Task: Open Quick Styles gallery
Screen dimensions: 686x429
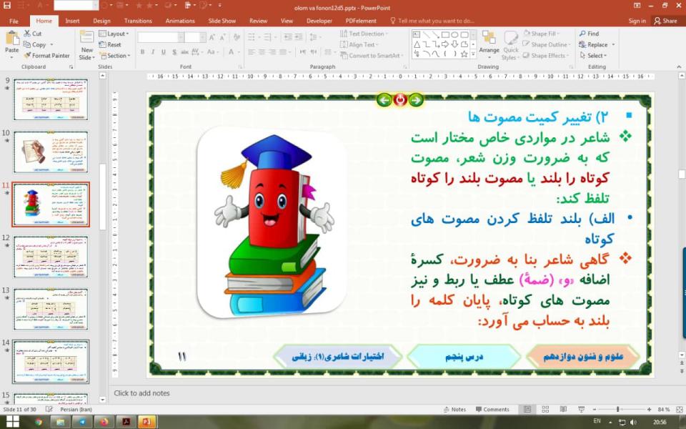Action: (x=510, y=46)
